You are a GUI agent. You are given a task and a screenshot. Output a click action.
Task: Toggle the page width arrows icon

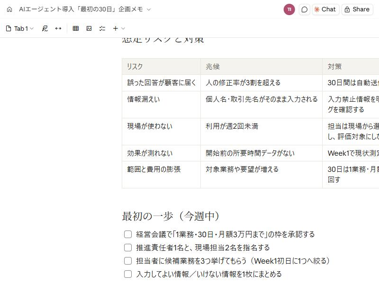point(58,28)
